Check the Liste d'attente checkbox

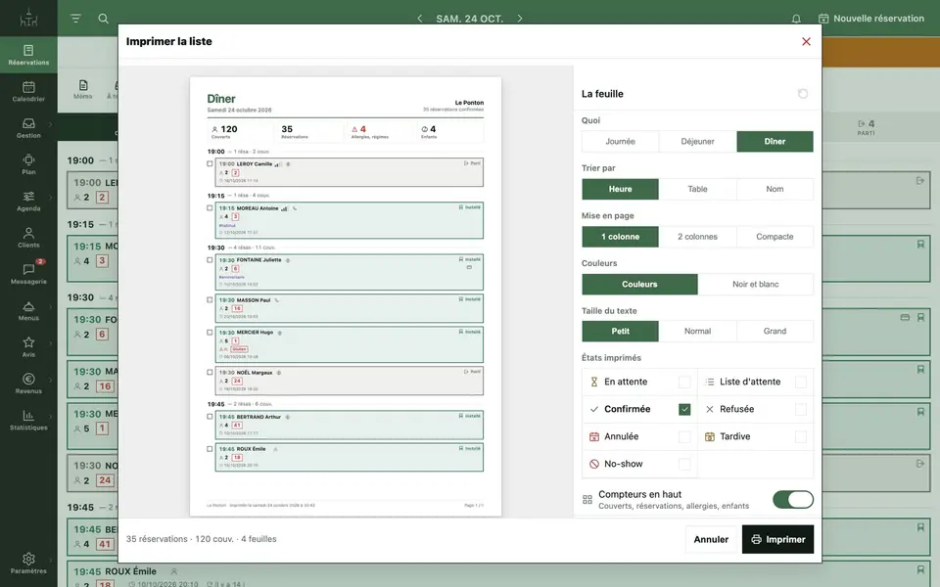(x=800, y=383)
